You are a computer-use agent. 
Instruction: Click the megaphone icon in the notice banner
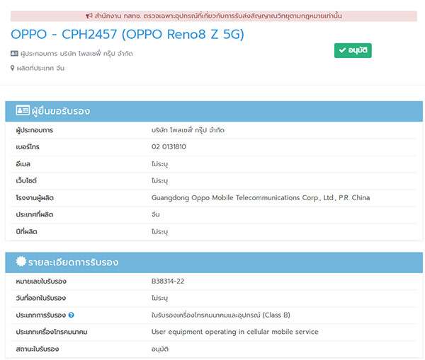click(x=89, y=16)
